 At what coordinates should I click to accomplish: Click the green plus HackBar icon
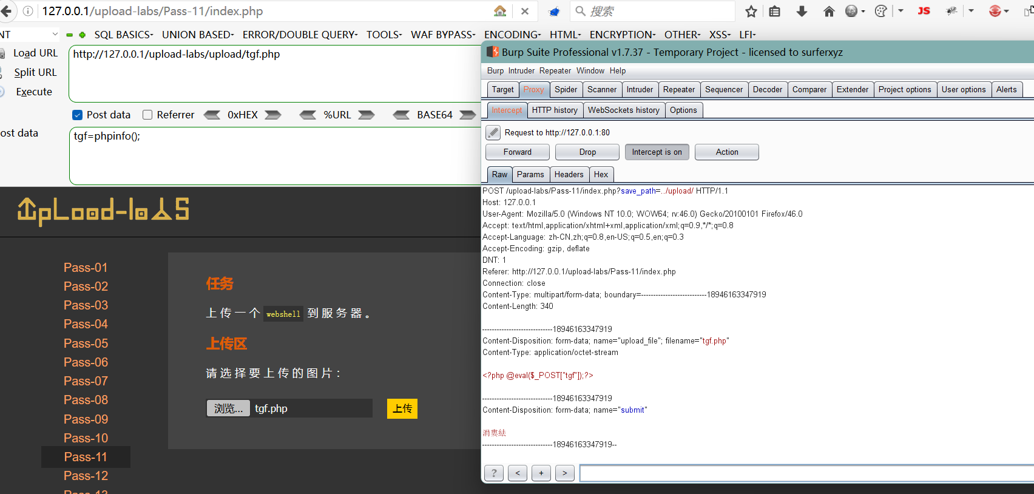coord(83,35)
